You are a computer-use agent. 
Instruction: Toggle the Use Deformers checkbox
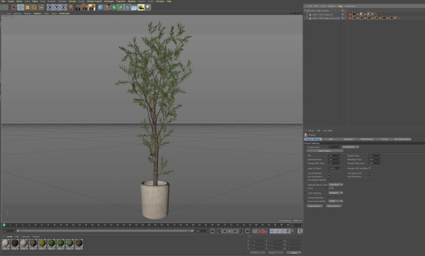(x=370, y=177)
